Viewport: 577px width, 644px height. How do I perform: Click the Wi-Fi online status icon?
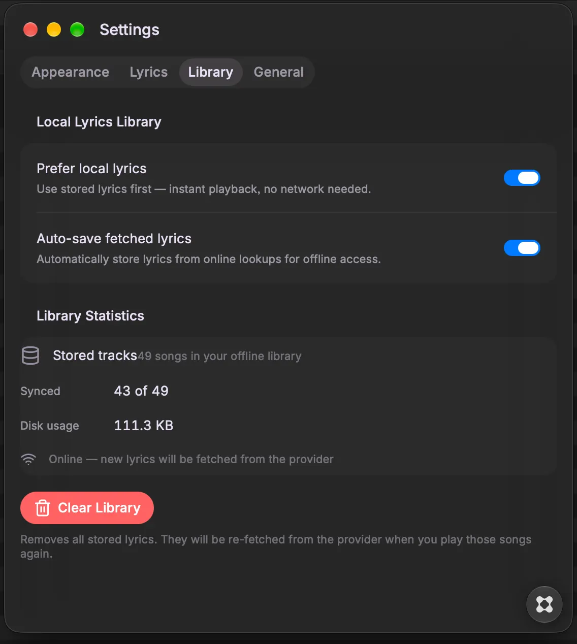point(28,459)
